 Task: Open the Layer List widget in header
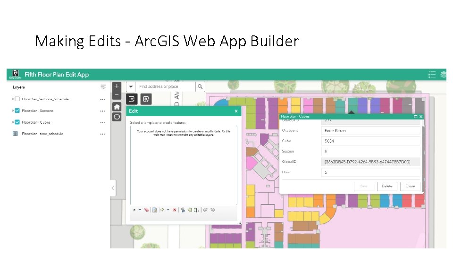(x=443, y=75)
